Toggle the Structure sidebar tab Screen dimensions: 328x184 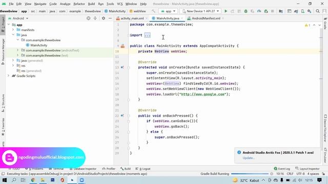tap(3, 103)
